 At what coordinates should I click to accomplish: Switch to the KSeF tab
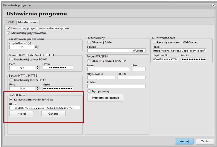(x=11, y=22)
